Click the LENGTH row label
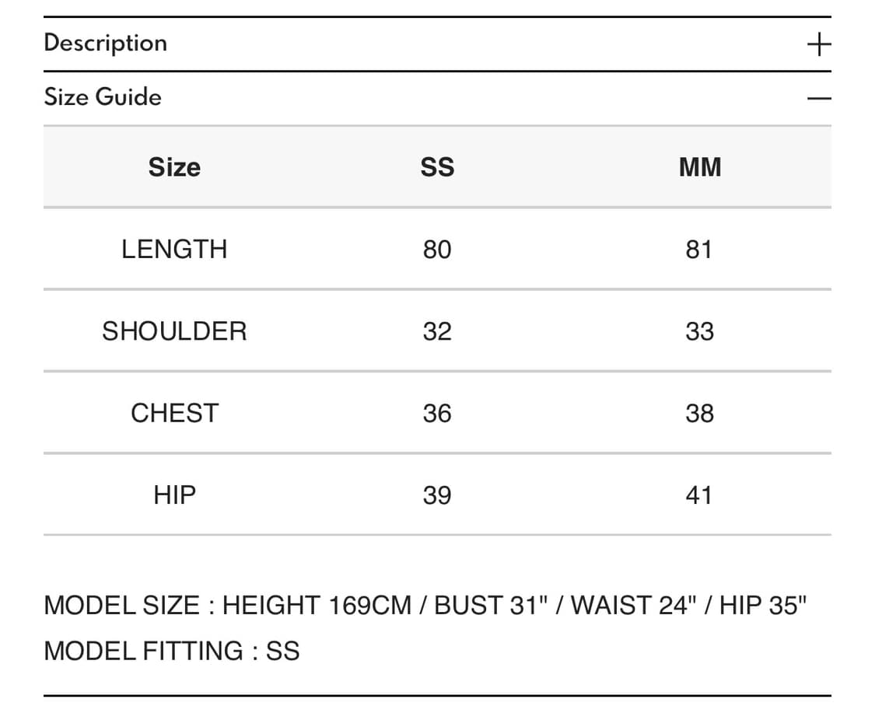875x720 pixels. pyautogui.click(x=174, y=250)
